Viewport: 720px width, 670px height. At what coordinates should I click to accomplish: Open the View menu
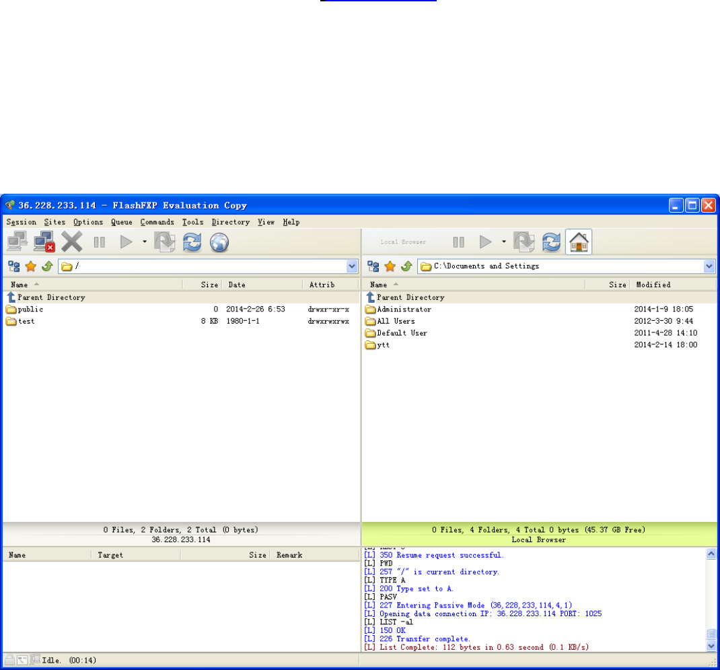(x=266, y=222)
